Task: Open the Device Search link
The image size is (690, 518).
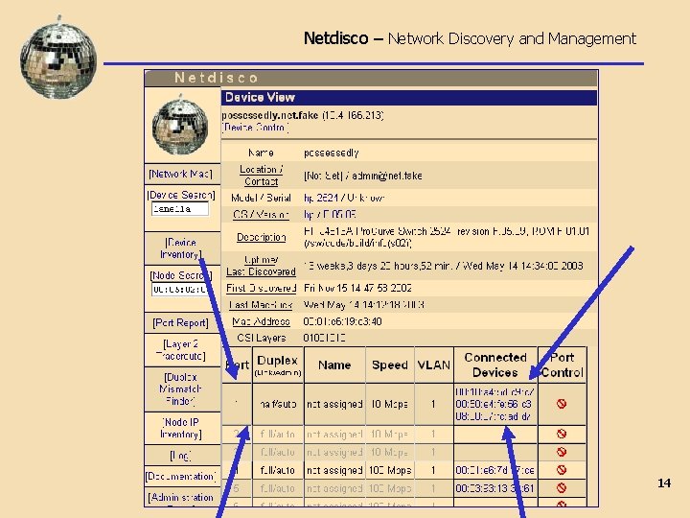Action: (181, 195)
